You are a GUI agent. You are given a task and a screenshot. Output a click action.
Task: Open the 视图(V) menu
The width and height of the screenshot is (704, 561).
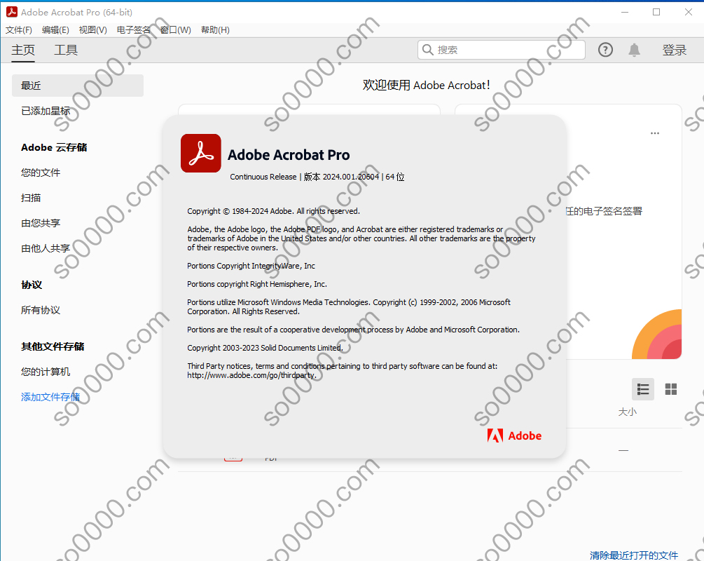[93, 30]
